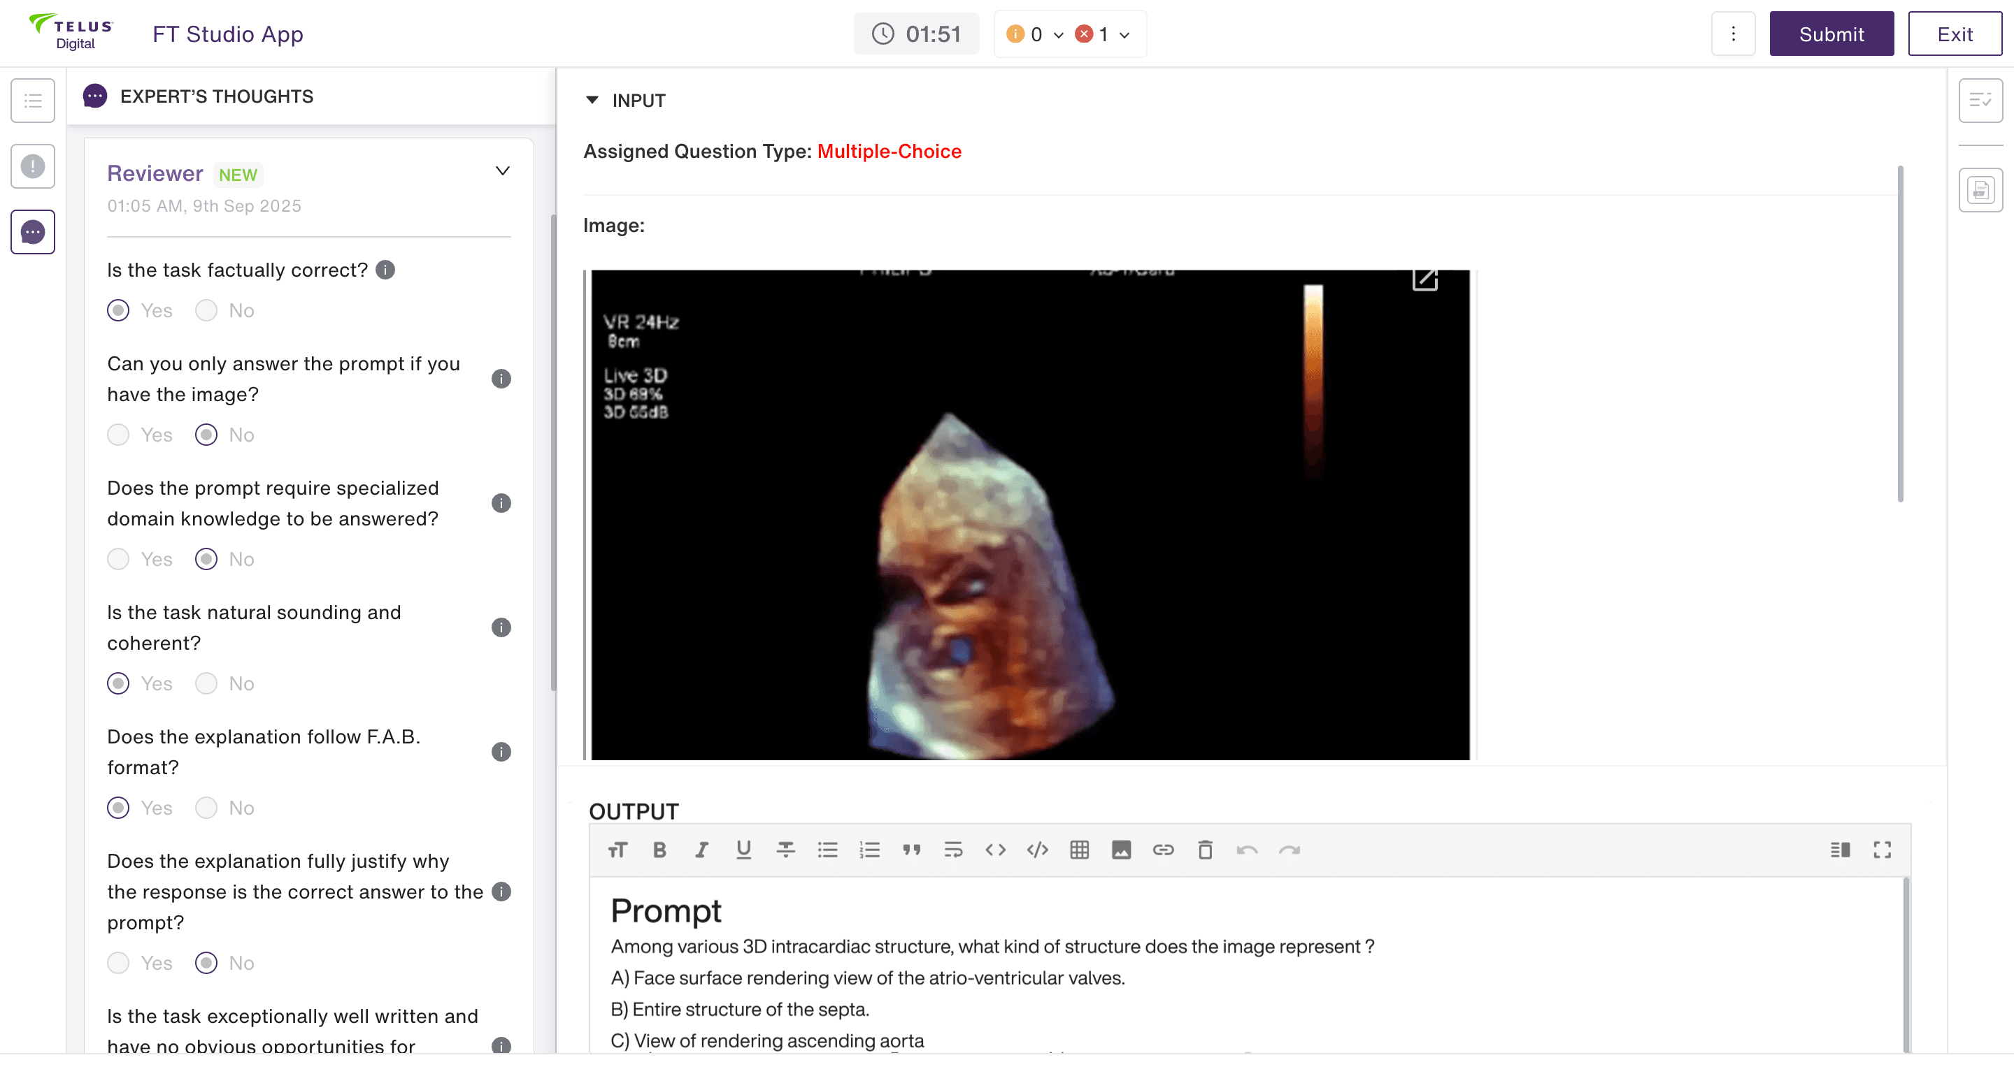Click the Bold formatting icon
Screen dimensions: 2014x1090
coord(659,850)
